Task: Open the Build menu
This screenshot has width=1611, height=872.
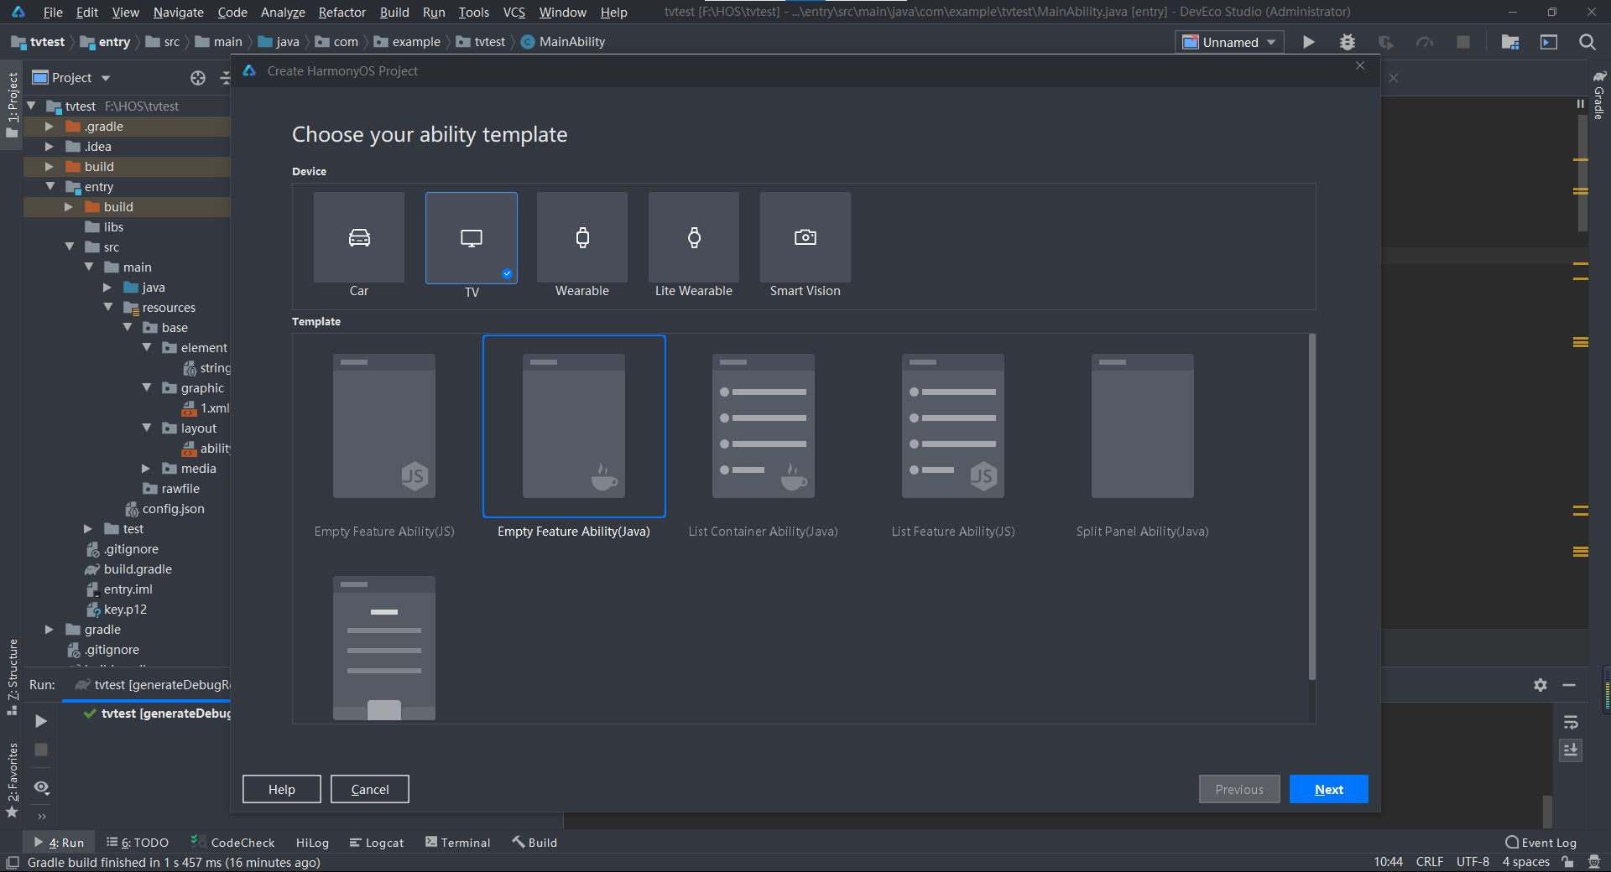Action: [x=394, y=12]
